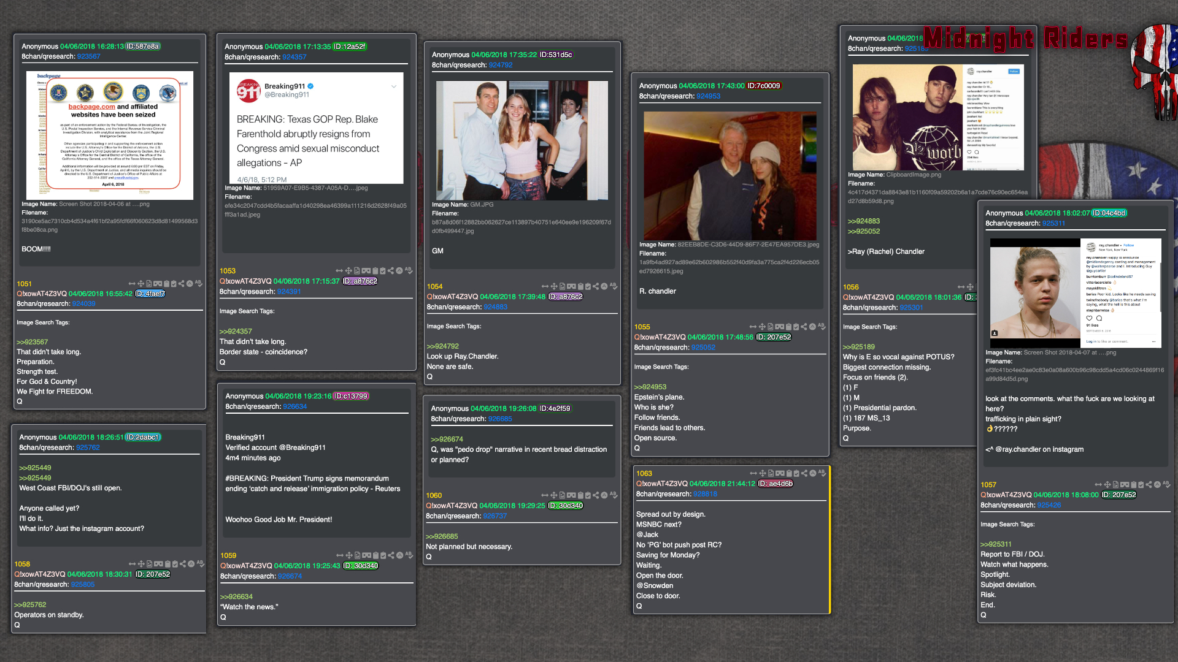Screen dimensions: 1178x662
Task: Click the spell-check AB icon on post 1053
Action: (409, 270)
